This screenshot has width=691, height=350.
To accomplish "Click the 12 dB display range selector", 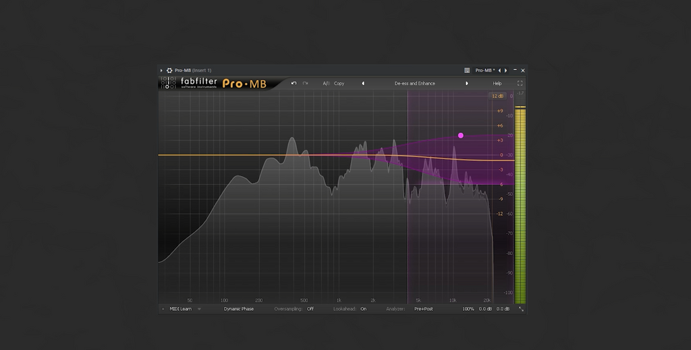I will tap(497, 96).
